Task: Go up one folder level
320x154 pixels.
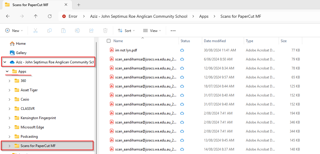Action: 36,16
